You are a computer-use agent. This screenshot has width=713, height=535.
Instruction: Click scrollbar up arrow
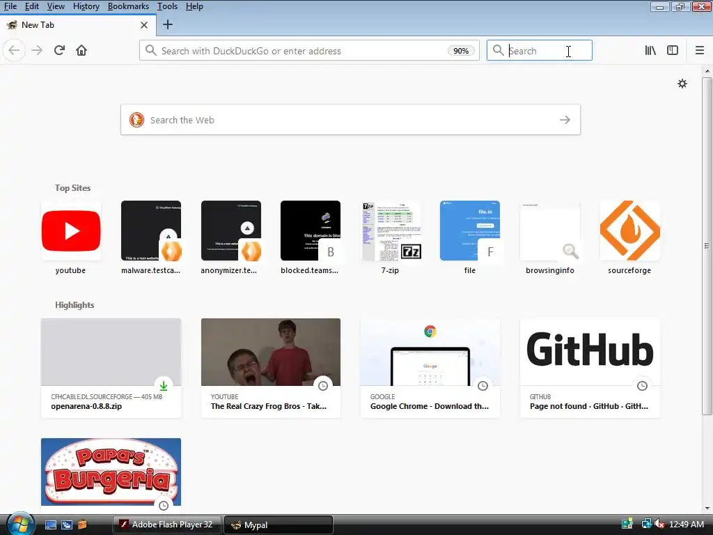point(707,71)
